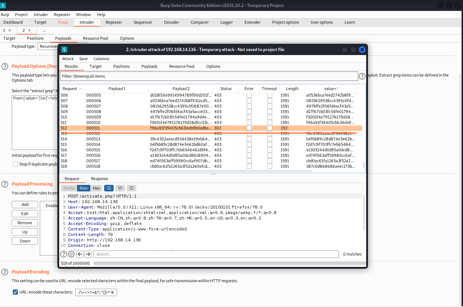Screen dimensions: 463x307
Task: Enable Stop if duplicate payload checkbox
Action: point(15,164)
